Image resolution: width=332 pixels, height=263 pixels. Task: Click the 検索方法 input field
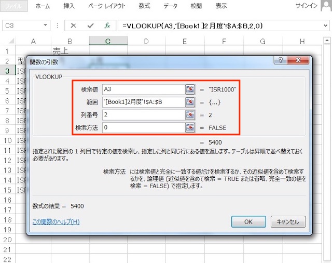(144, 128)
